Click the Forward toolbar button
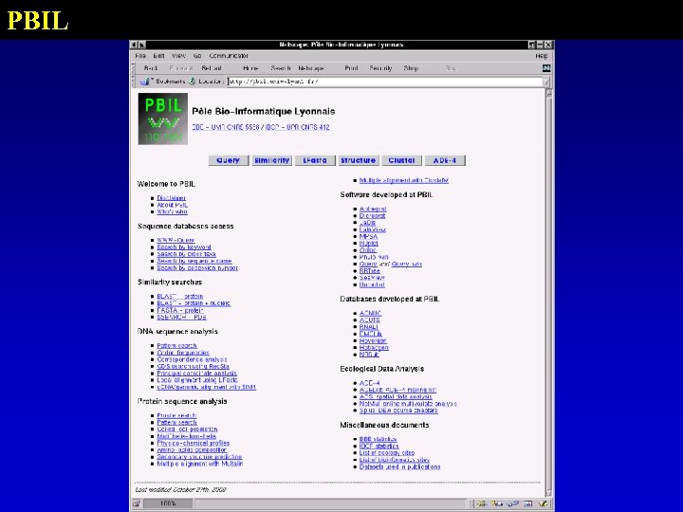The width and height of the screenshot is (683, 512). point(181,68)
